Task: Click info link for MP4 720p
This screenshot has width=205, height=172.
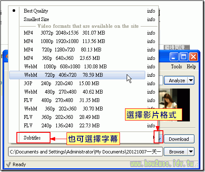Action: tap(151, 50)
